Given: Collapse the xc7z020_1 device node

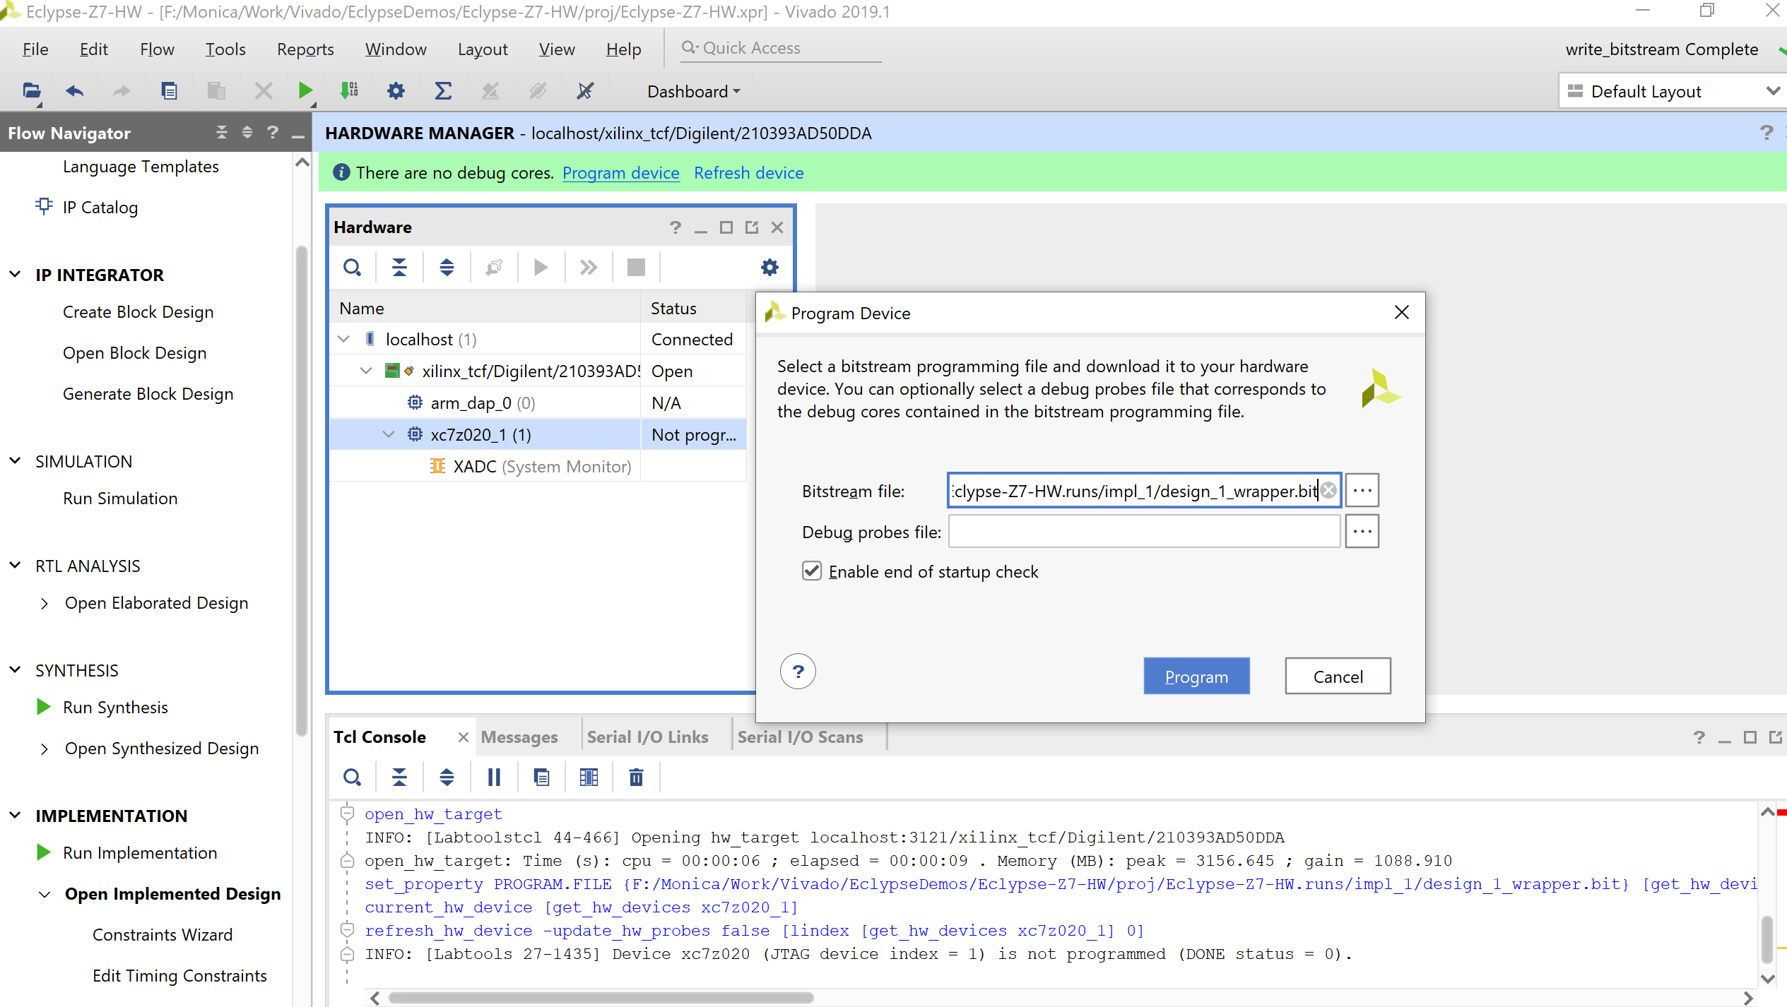Looking at the screenshot, I should [x=389, y=434].
